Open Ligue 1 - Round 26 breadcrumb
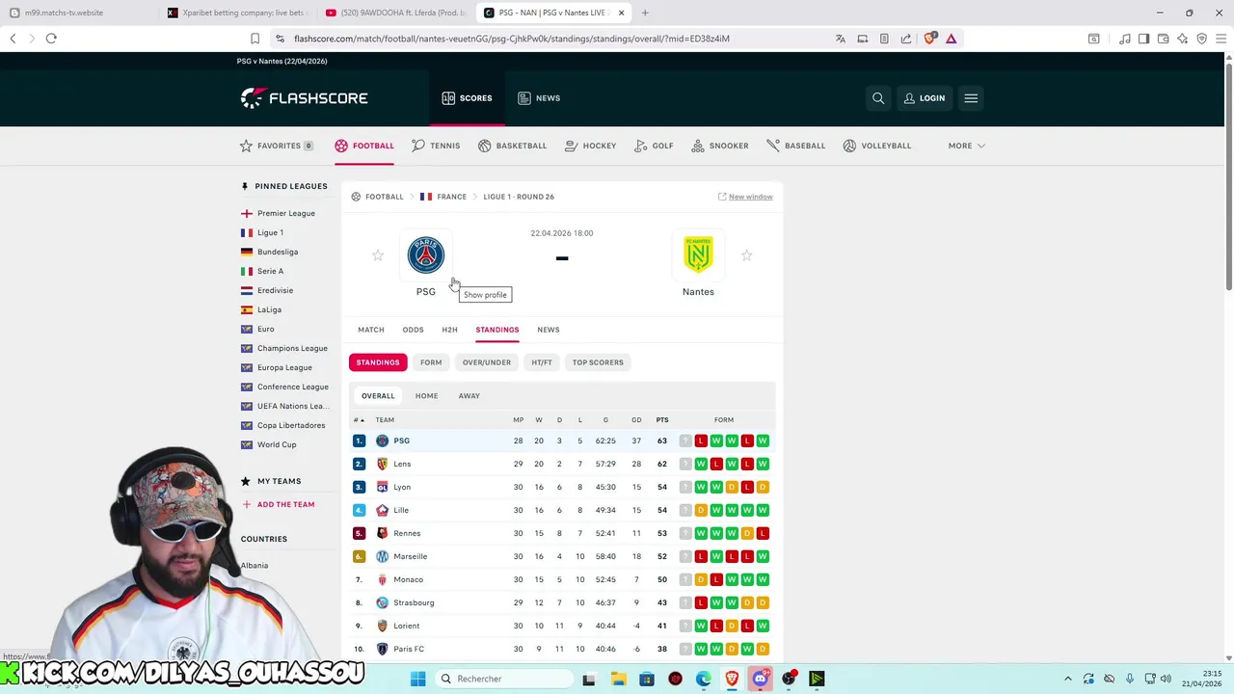This screenshot has width=1234, height=694. click(x=519, y=197)
